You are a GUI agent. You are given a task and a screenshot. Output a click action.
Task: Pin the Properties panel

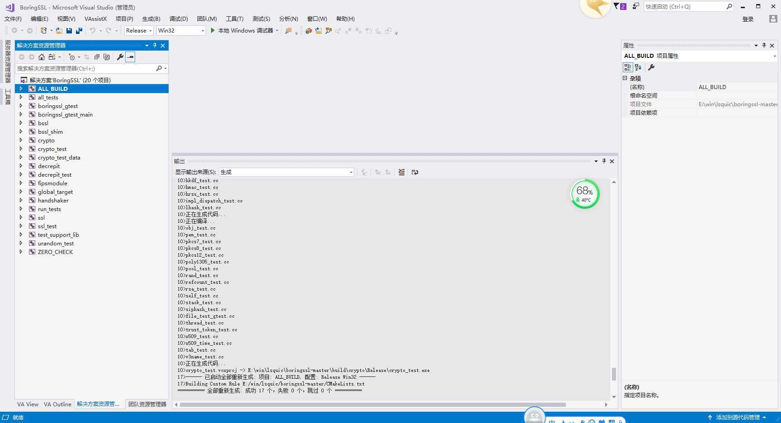[x=764, y=45]
